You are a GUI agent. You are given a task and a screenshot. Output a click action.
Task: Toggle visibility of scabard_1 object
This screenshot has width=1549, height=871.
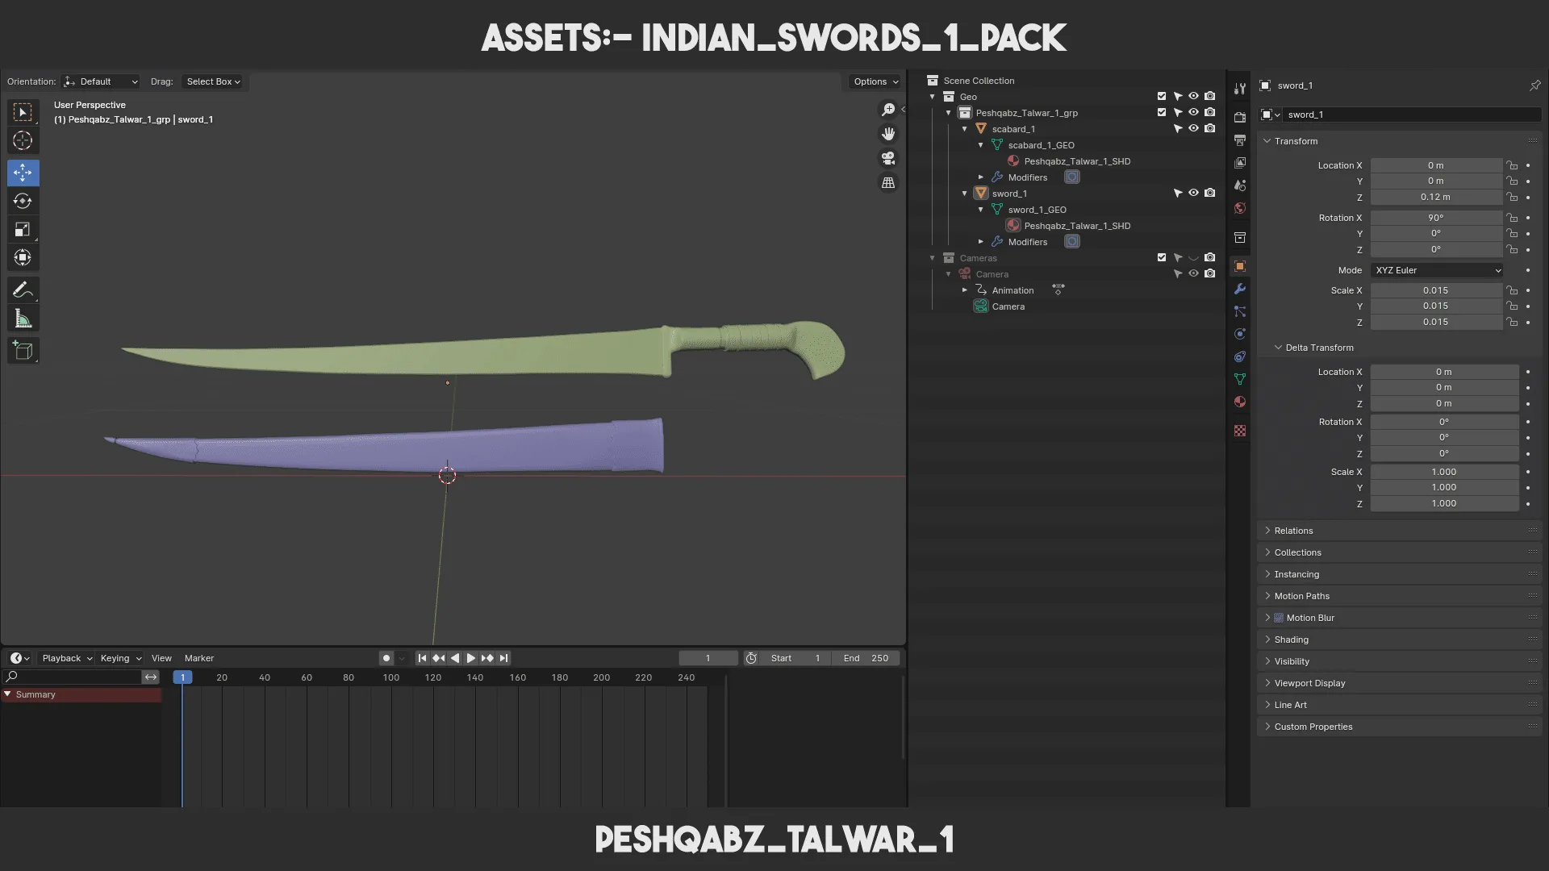click(1192, 129)
